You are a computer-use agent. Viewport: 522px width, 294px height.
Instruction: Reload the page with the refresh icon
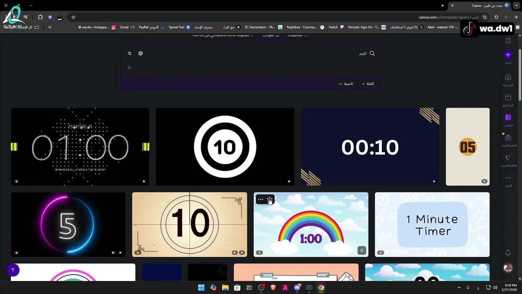tap(496, 17)
